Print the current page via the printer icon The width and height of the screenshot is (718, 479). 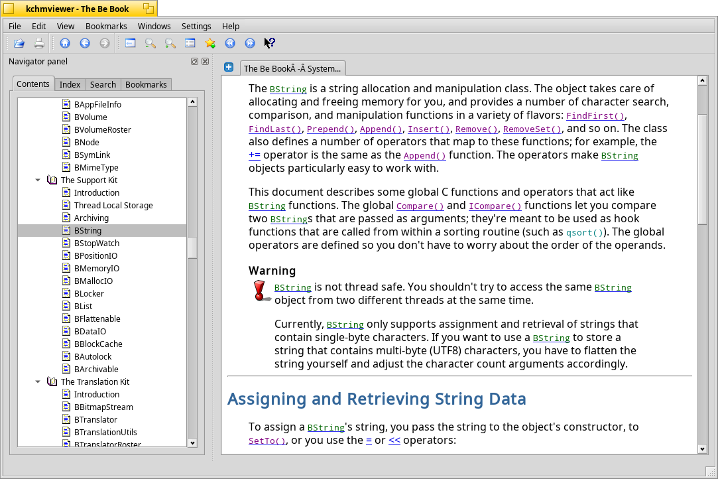tap(39, 43)
